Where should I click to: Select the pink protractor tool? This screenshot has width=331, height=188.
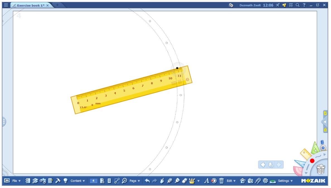pyautogui.click(x=298, y=171)
